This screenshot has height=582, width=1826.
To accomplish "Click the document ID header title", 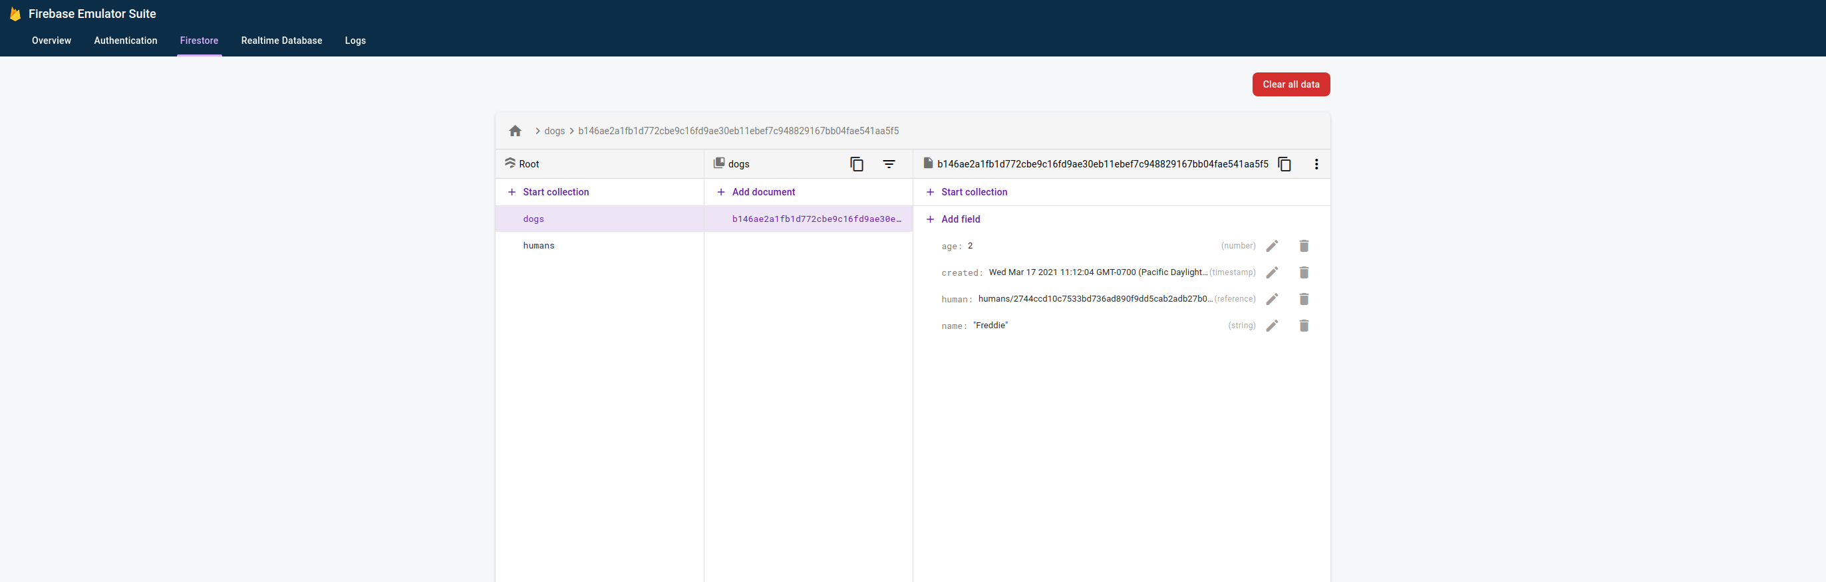I will click(1102, 164).
